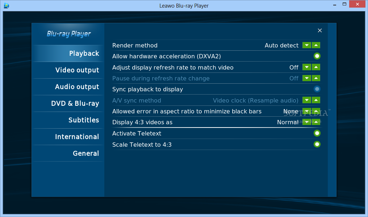Viewport: 368px width, 217px height.
Task: Open International settings section
Action: (x=68, y=137)
